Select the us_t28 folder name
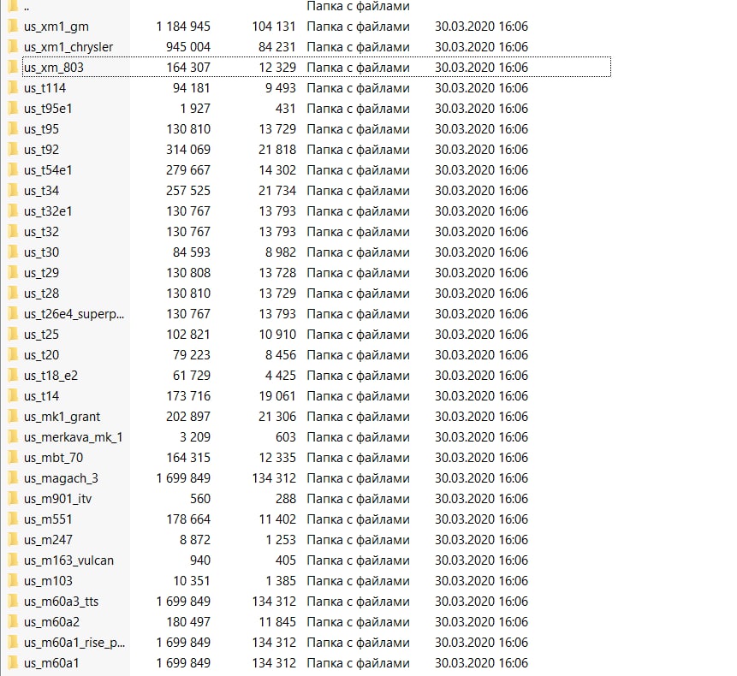The width and height of the screenshot is (737, 676). click(41, 294)
